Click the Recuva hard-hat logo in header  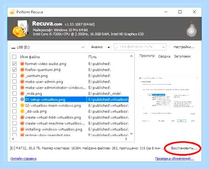pyautogui.click(x=21, y=29)
